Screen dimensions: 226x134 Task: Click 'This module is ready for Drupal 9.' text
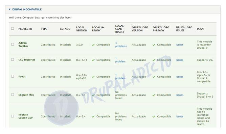coord(204,45)
